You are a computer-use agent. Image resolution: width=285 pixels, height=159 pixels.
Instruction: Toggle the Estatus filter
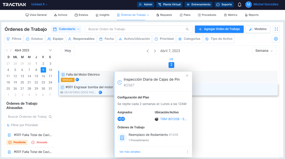(34, 39)
